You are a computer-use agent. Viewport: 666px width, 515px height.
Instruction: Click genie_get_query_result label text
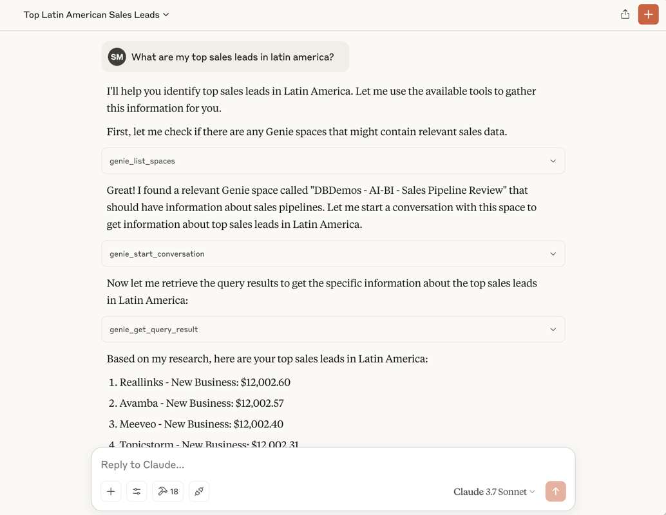pos(154,330)
